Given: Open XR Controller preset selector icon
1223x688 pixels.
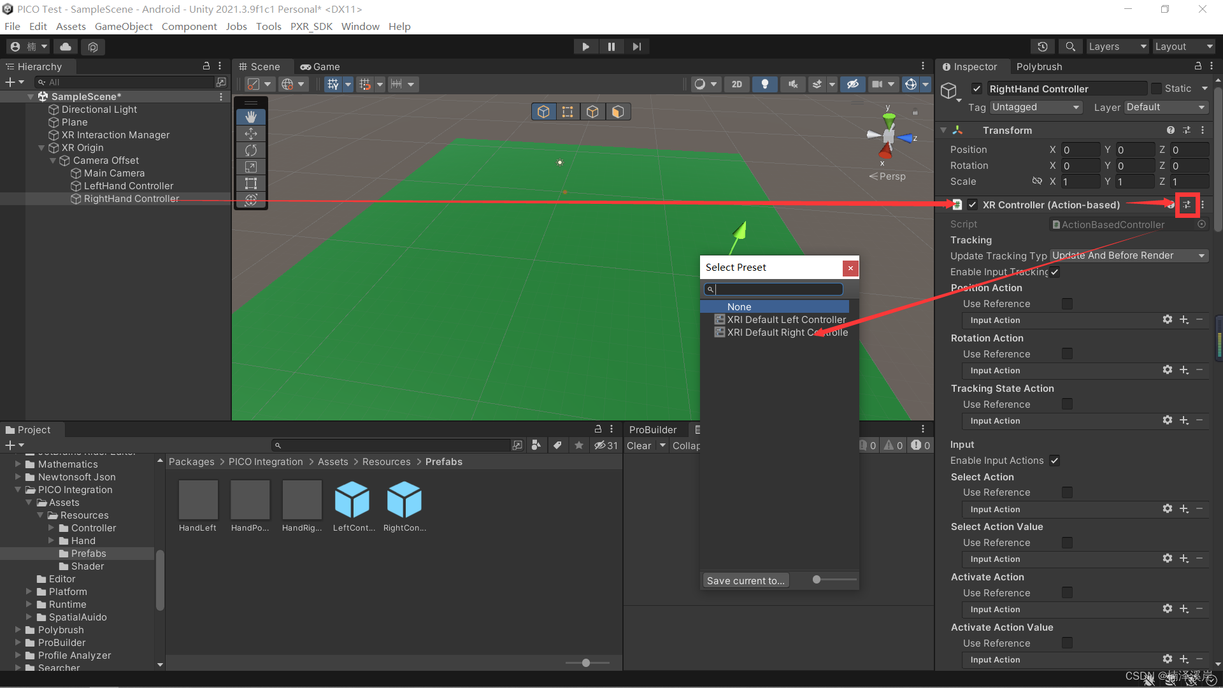Looking at the screenshot, I should coord(1187,205).
